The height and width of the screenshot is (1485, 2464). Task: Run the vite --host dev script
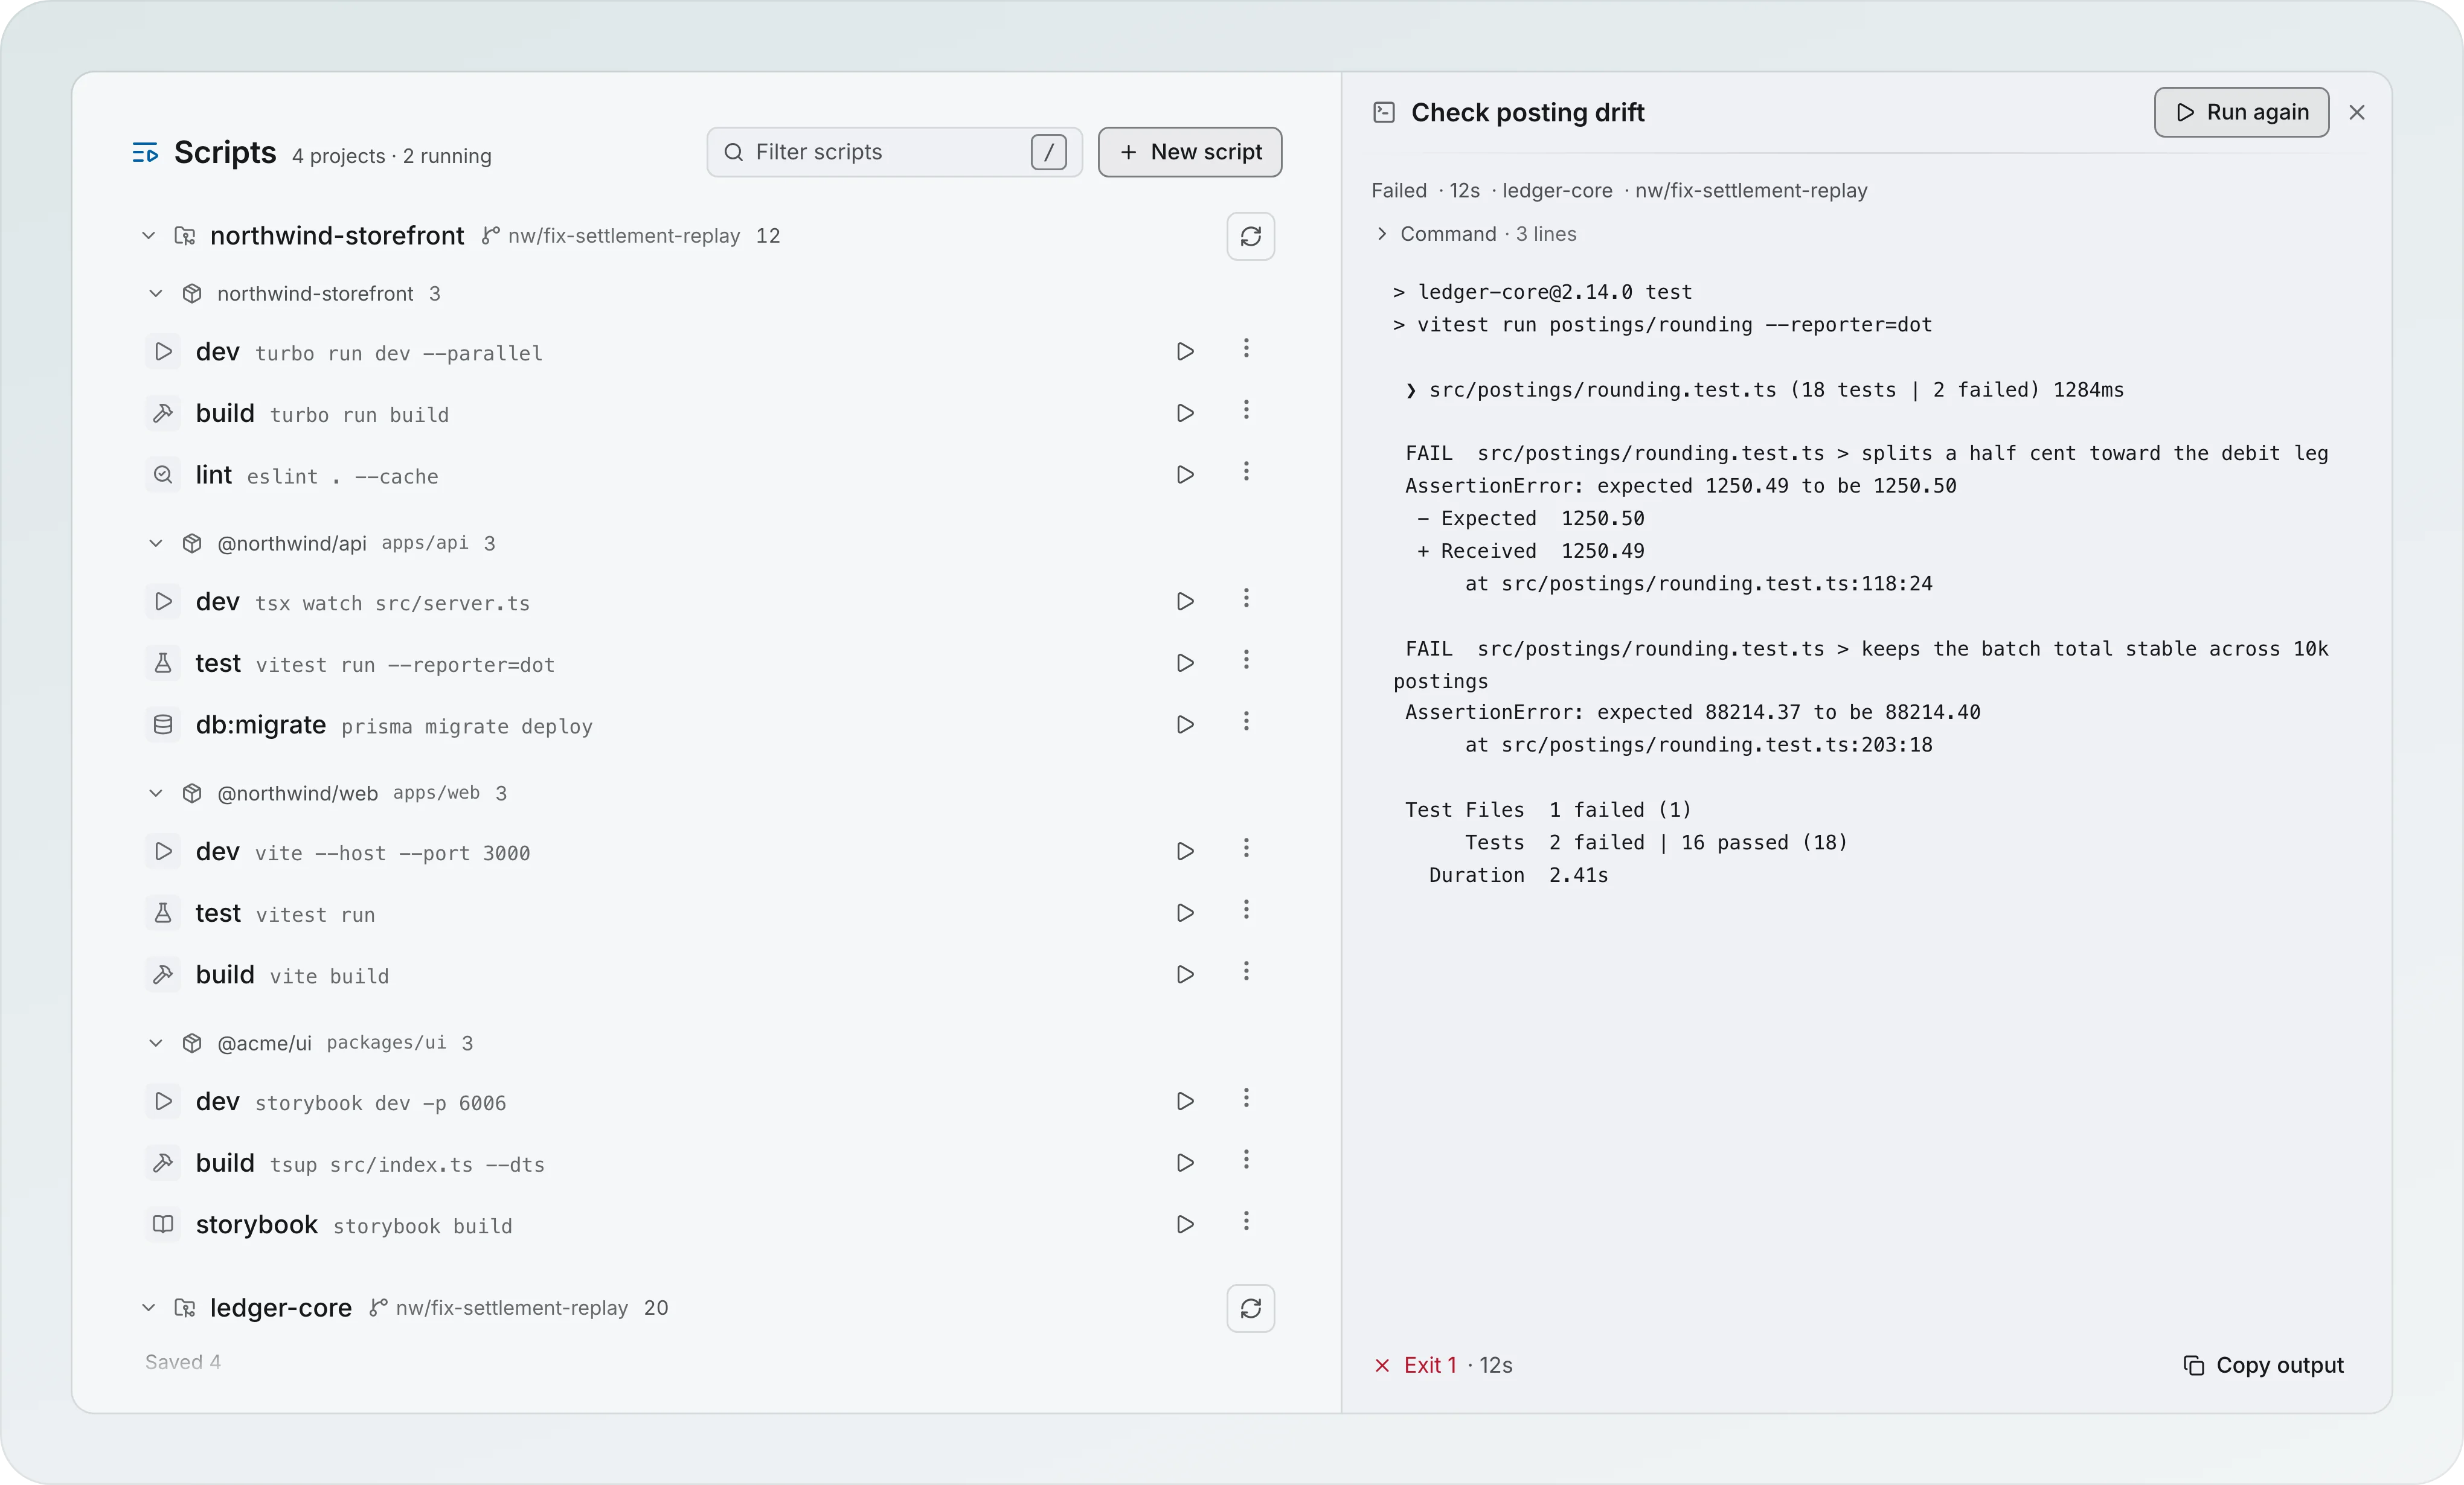coord(1185,851)
